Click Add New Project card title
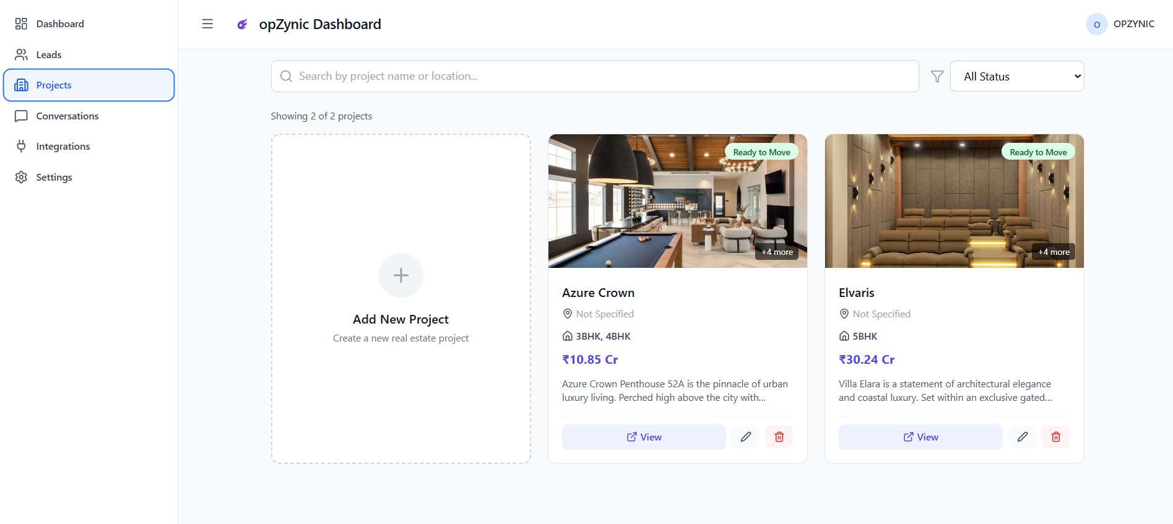Viewport: 1173px width, 524px height. point(401,319)
